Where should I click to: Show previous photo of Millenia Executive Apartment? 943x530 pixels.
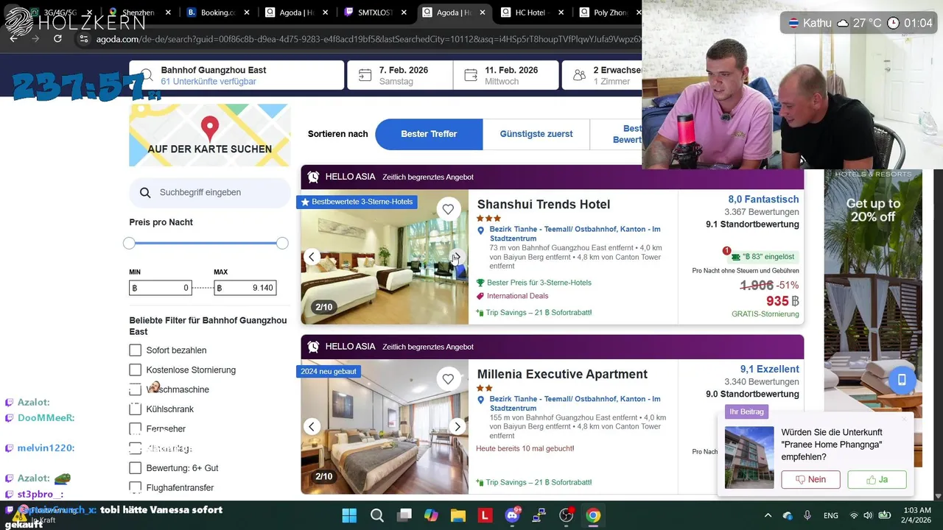click(x=312, y=426)
